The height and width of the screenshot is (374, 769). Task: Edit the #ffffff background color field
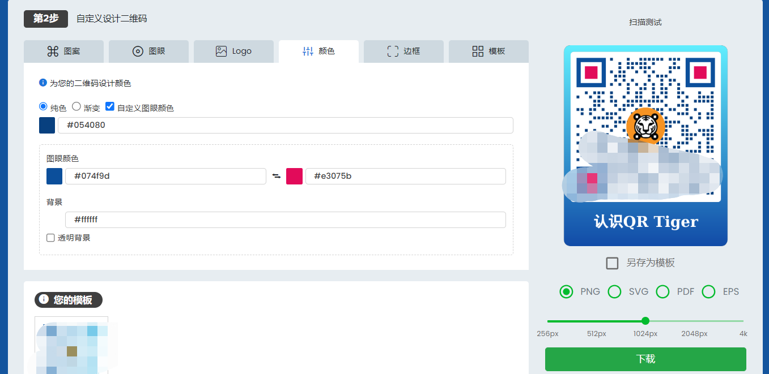286,220
